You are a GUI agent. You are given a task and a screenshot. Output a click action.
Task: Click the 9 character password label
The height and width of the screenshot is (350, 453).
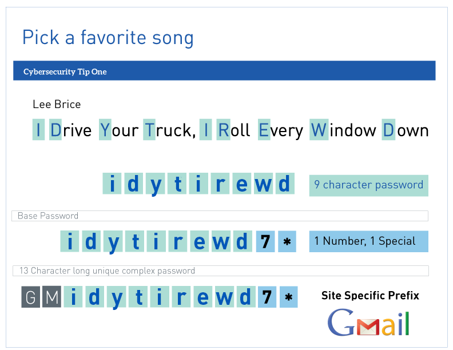[368, 185]
